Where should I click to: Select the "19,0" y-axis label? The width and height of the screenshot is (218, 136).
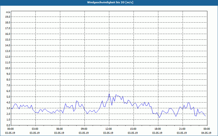point(8,17)
